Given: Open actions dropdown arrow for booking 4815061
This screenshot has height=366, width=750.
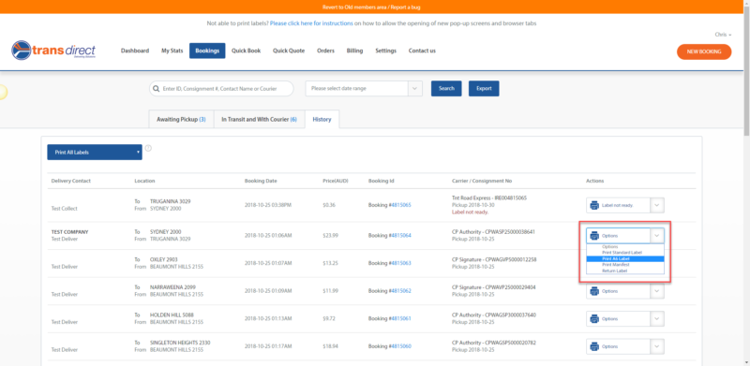Looking at the screenshot, I should tap(657, 318).
